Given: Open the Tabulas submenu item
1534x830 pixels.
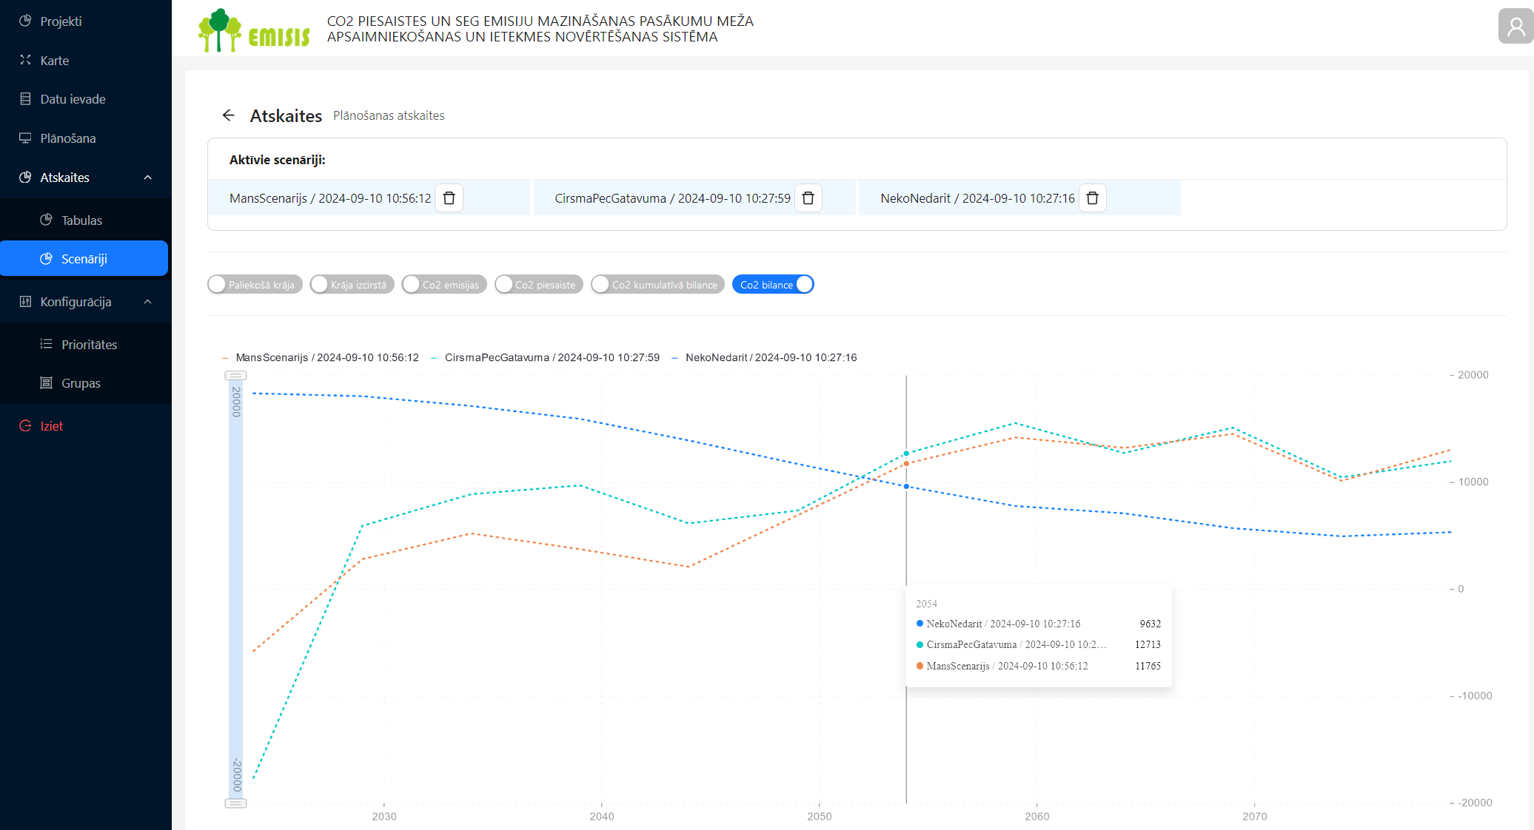Looking at the screenshot, I should pyautogui.click(x=81, y=220).
